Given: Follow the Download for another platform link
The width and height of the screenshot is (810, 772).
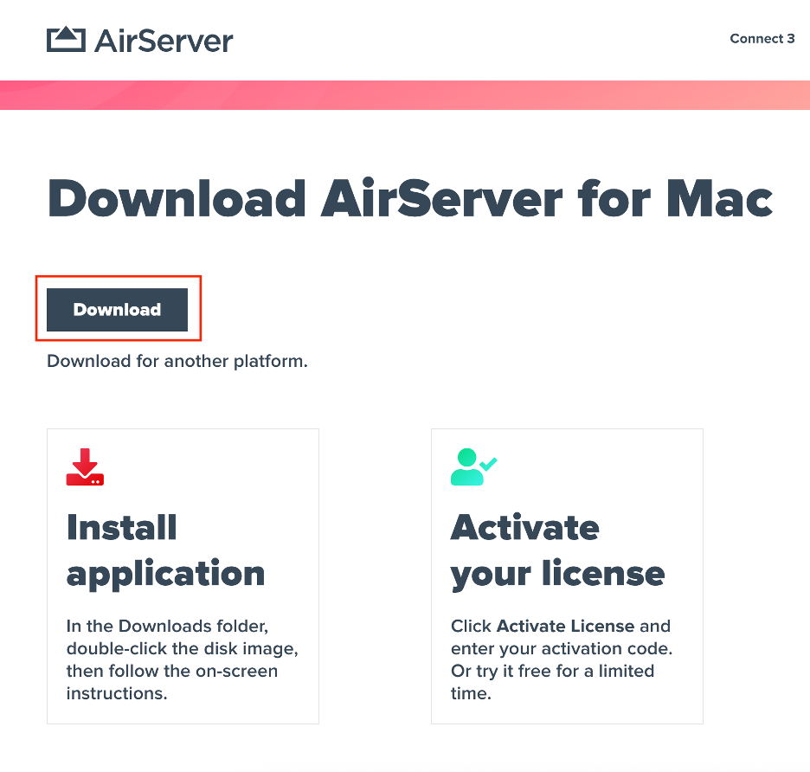Looking at the screenshot, I should (177, 361).
